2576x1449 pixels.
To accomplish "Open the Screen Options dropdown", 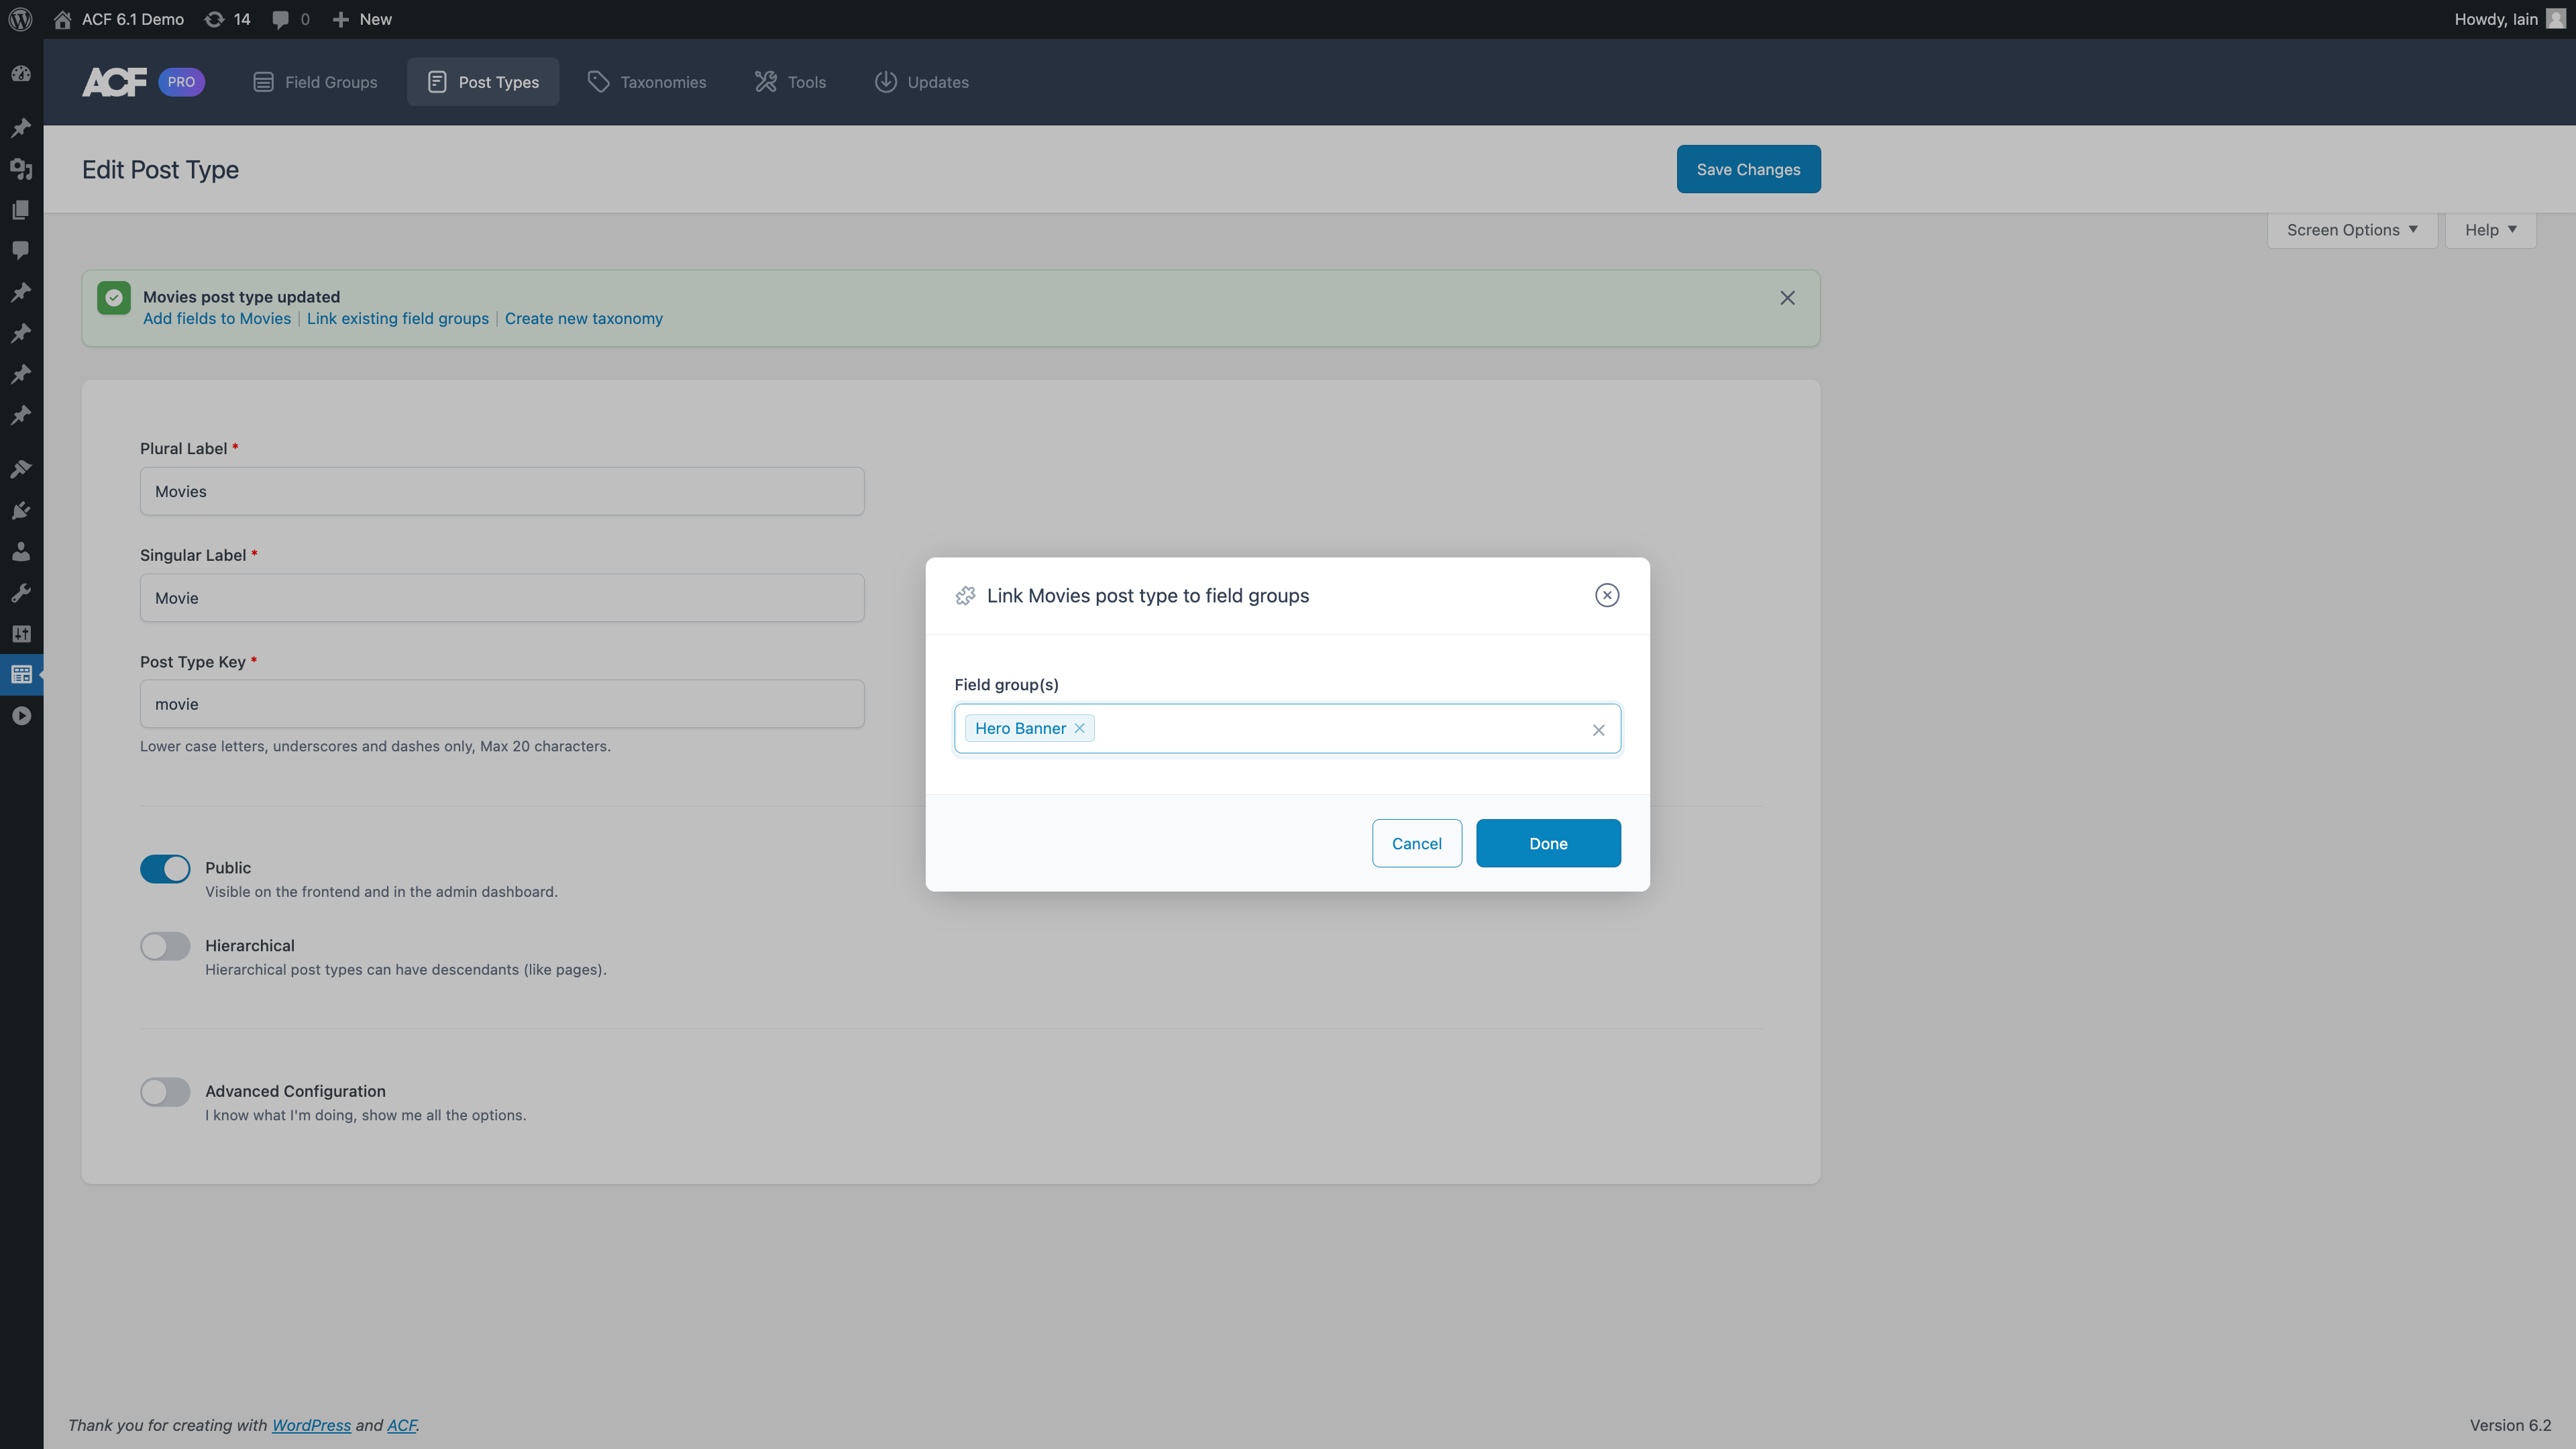I will (x=2351, y=229).
